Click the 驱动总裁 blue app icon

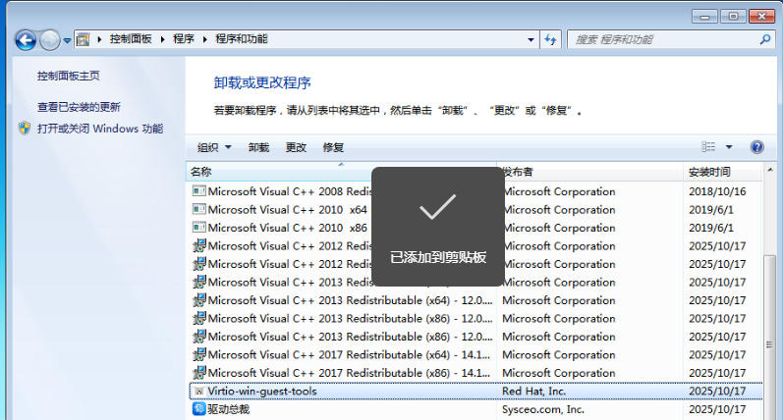point(198,409)
